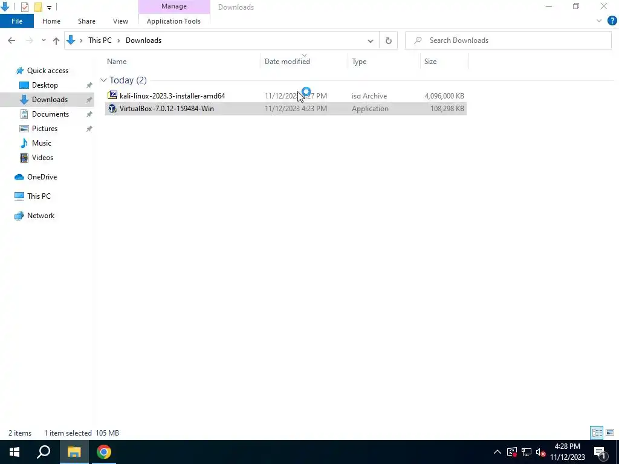The height and width of the screenshot is (464, 619).
Task: Collapse the Today (2) group
Action: pos(103,80)
